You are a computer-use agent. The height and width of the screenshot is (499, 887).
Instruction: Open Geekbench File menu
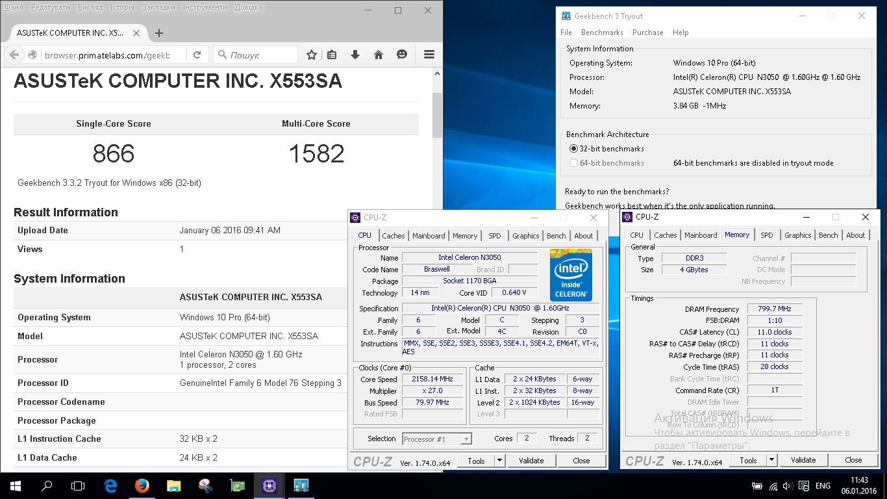click(566, 32)
